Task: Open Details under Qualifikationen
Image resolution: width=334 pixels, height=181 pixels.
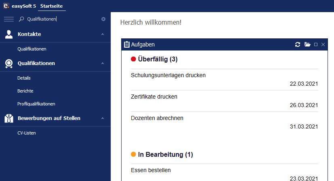Action: click(24, 78)
